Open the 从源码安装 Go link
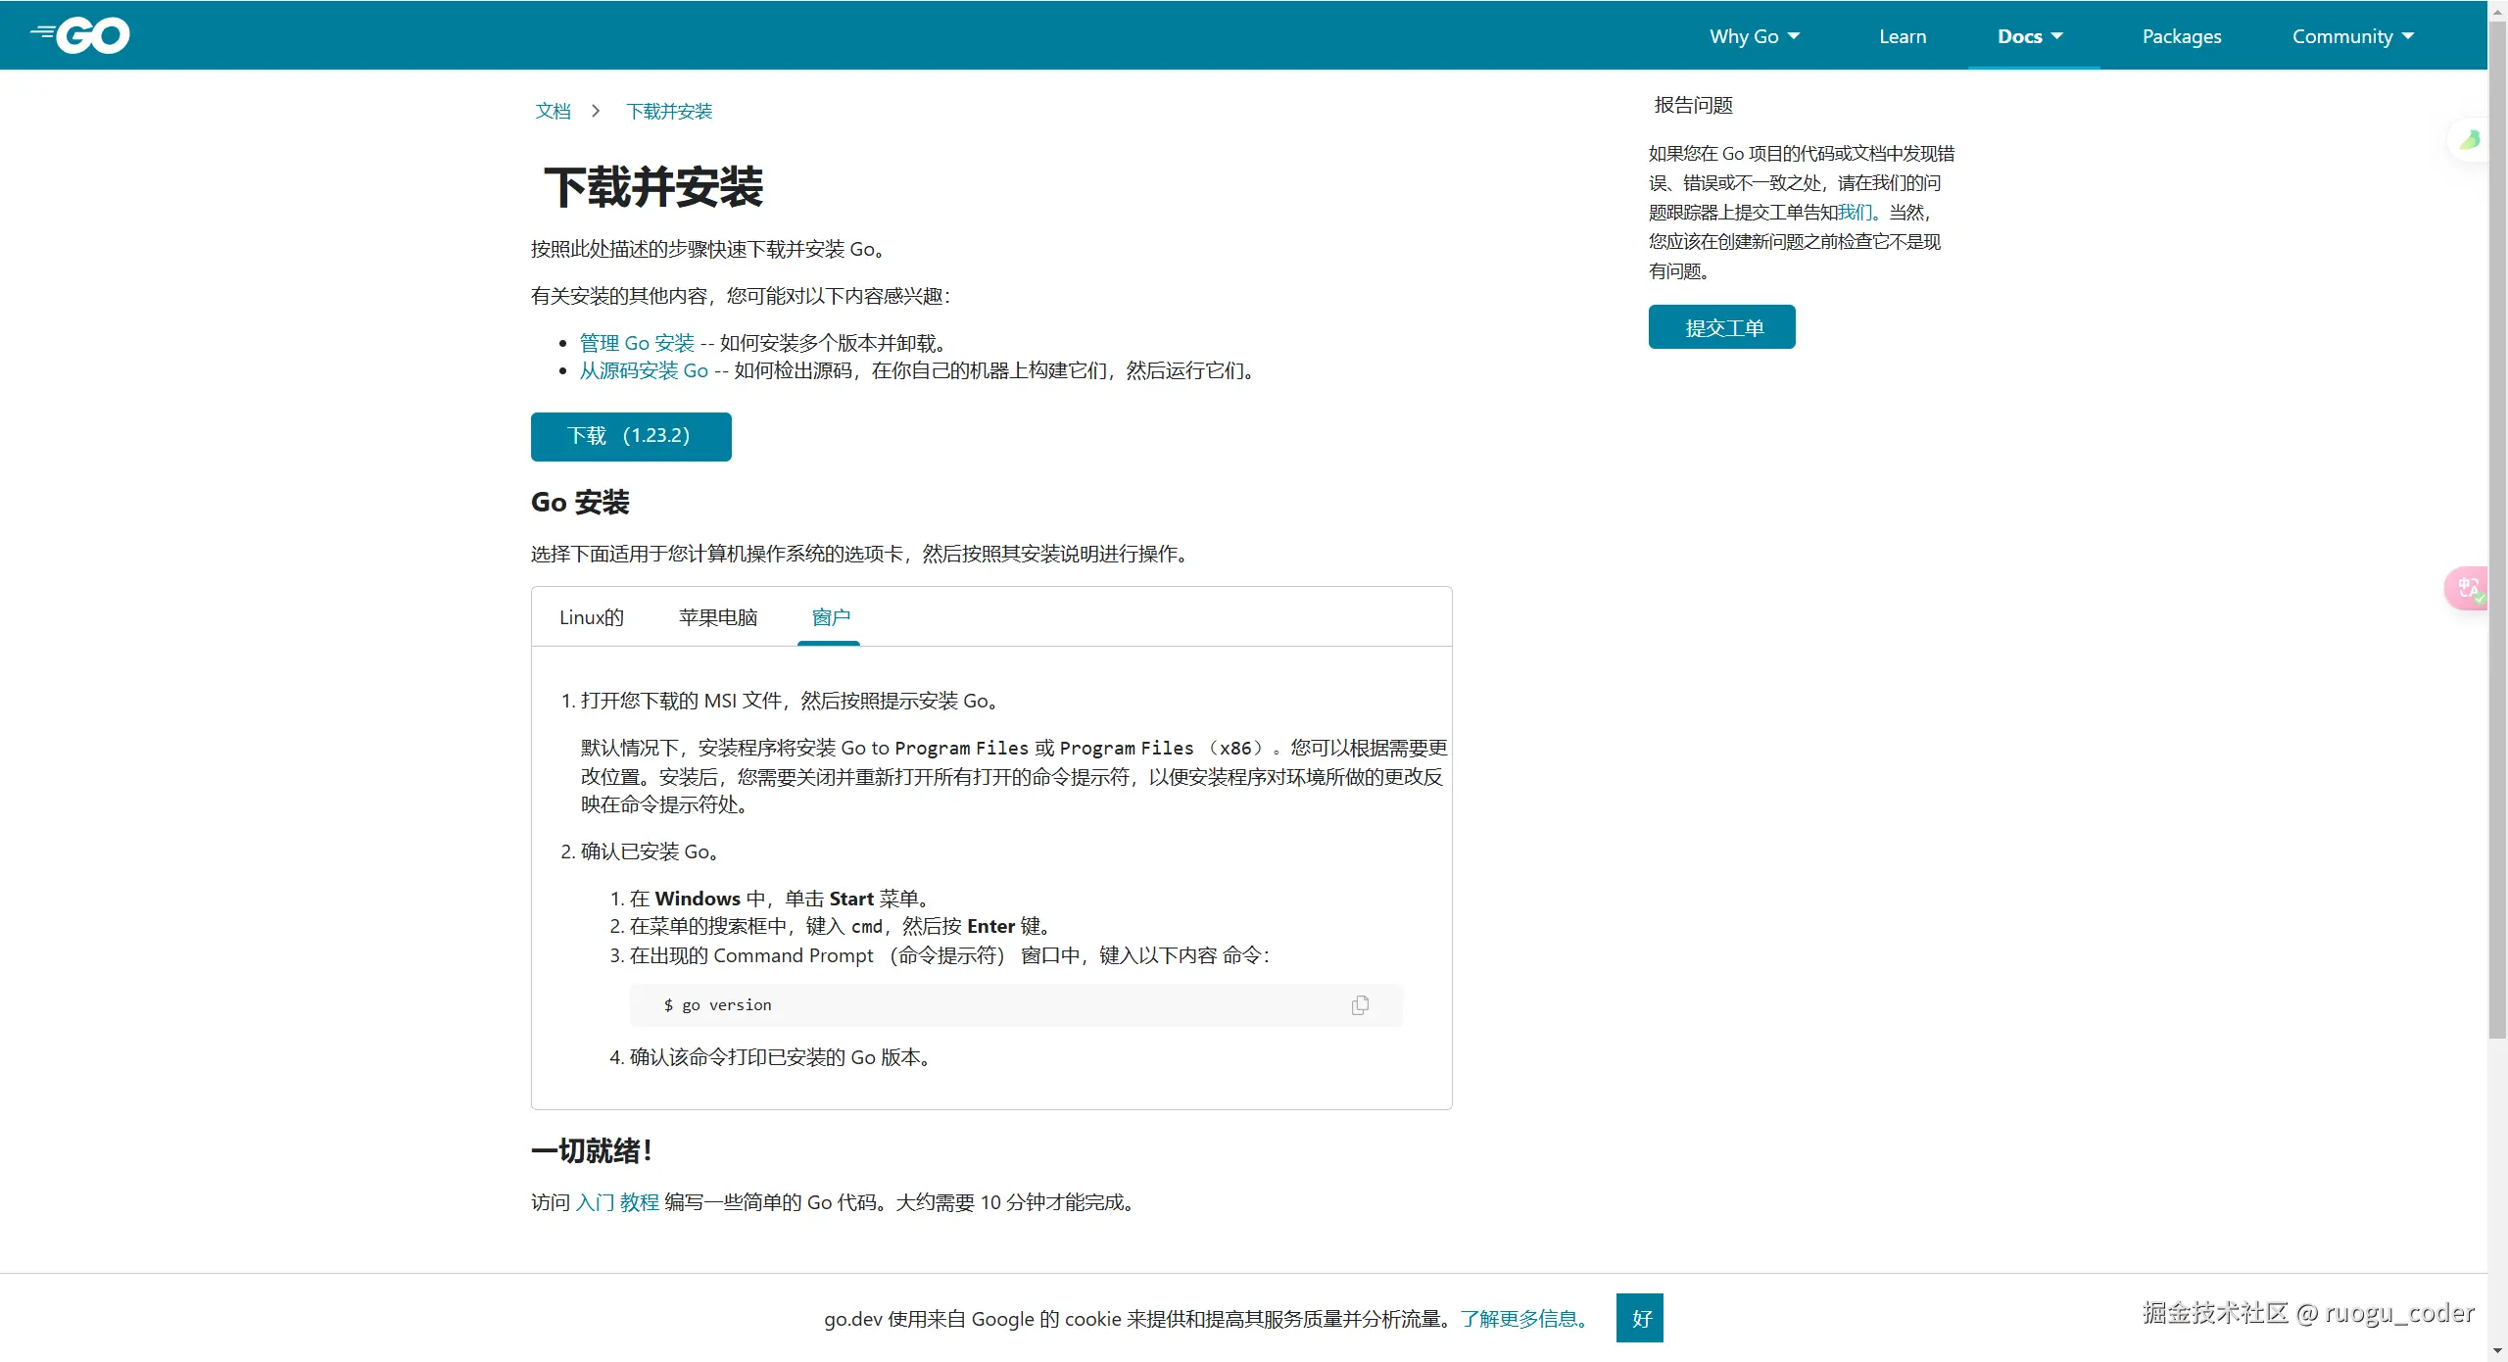 coord(643,370)
